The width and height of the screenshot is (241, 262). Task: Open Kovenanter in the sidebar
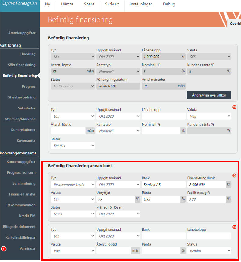26,141
